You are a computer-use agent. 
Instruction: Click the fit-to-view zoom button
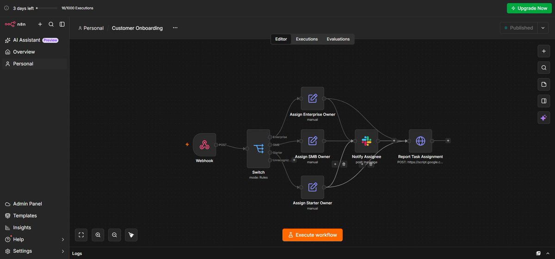(81, 235)
